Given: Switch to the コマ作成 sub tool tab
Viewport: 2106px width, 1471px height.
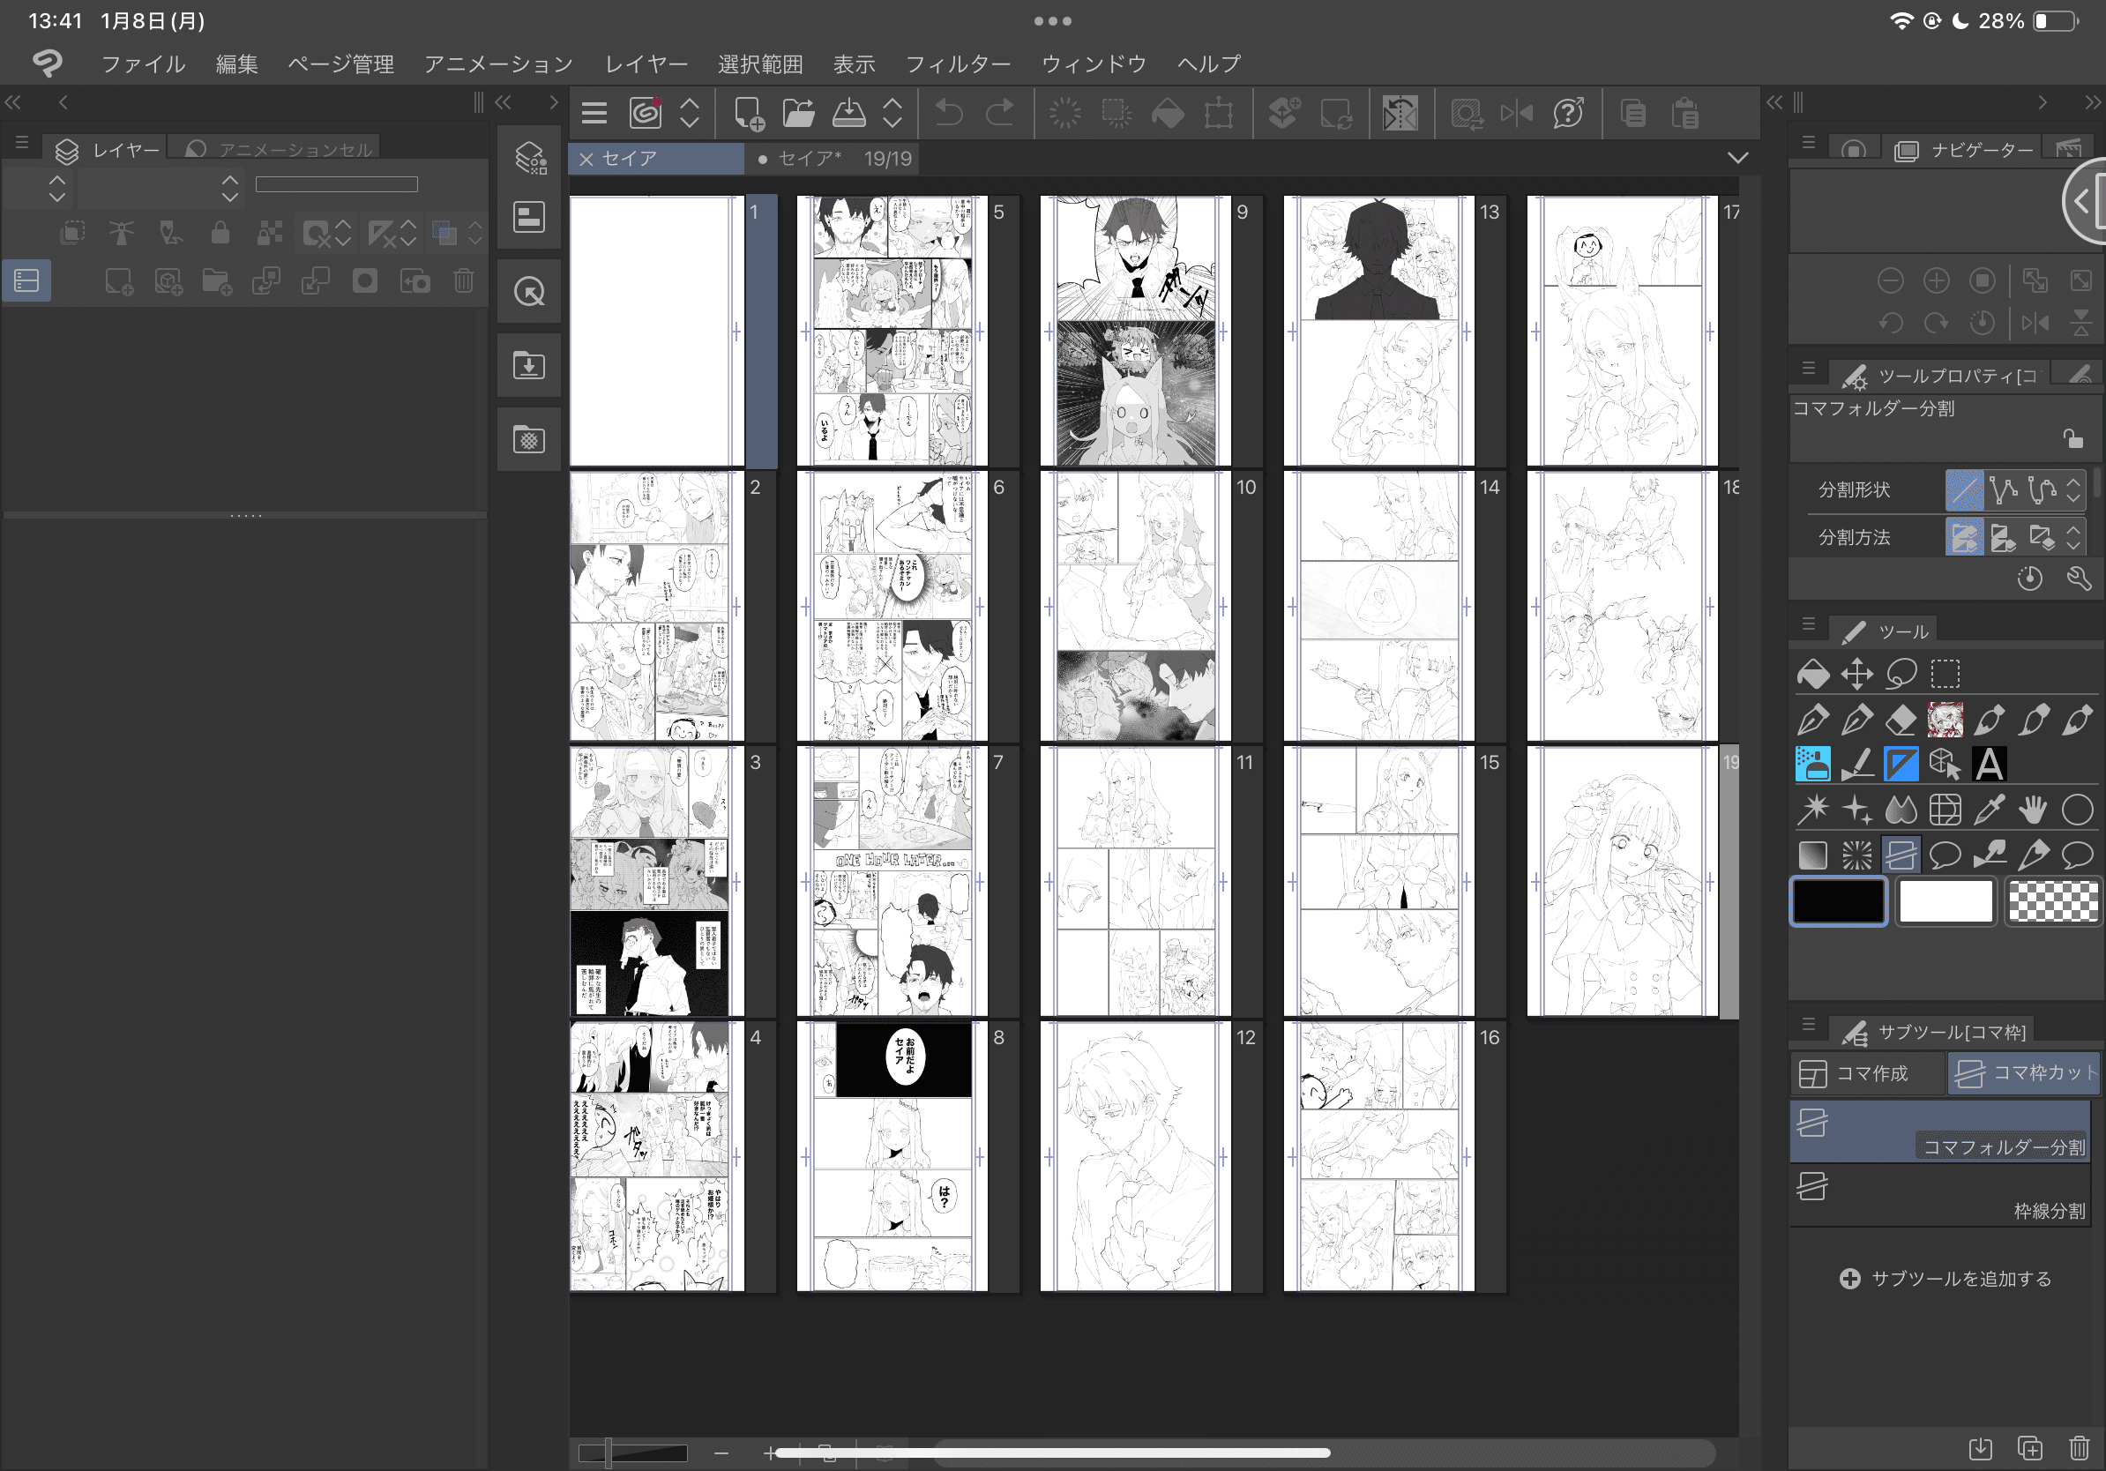Looking at the screenshot, I should click(x=1869, y=1073).
